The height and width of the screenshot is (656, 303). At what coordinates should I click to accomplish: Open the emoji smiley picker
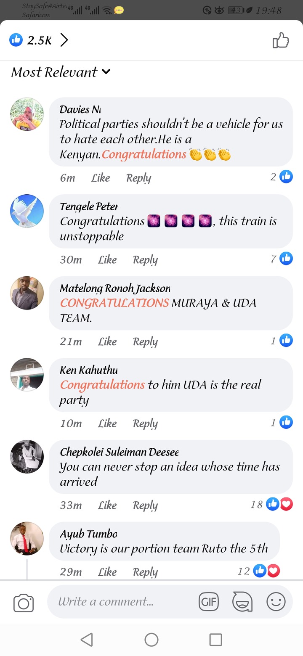[x=276, y=602]
